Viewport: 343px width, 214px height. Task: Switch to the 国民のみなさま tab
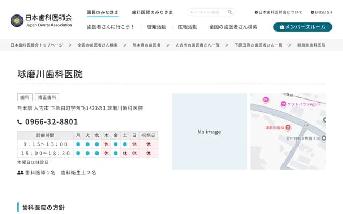(x=103, y=12)
